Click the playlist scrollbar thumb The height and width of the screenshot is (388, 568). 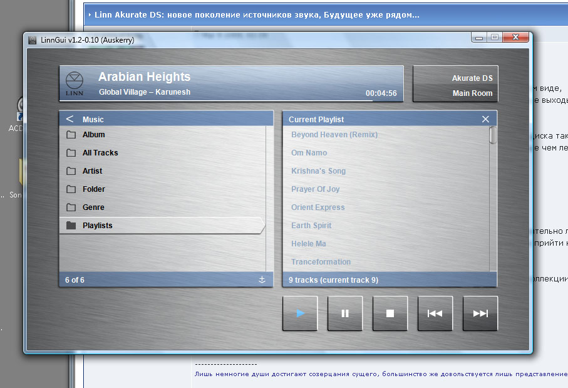[493, 135]
